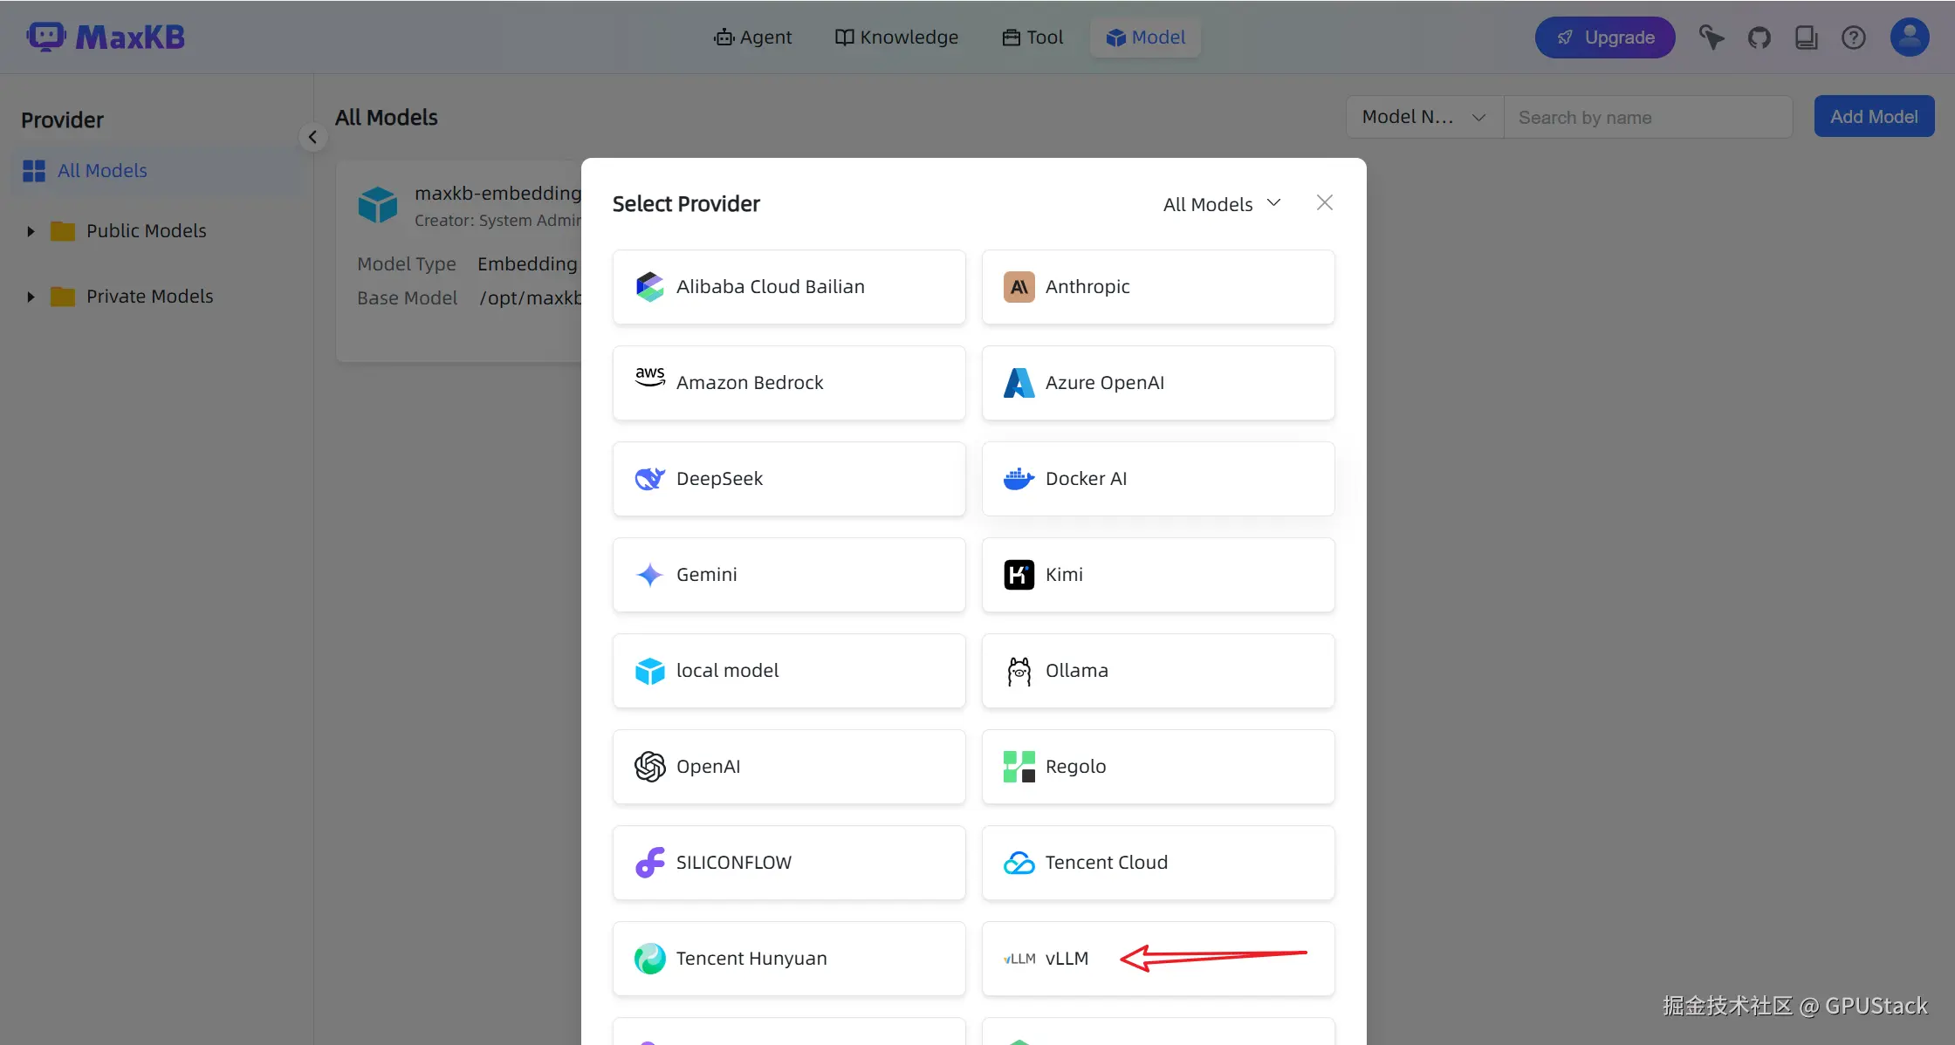Viewport: 1955px width, 1045px height.
Task: Pick the Anthropic provider card
Action: [x=1157, y=287]
